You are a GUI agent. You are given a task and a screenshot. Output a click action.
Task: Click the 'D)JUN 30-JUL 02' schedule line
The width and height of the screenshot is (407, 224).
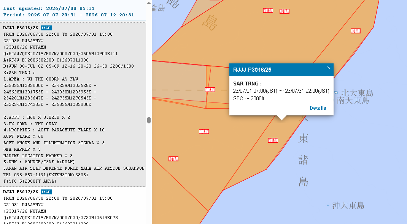pos(68,66)
